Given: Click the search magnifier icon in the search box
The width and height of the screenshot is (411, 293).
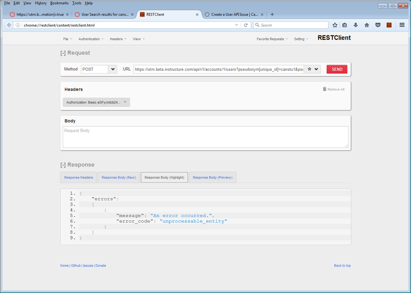Looking at the screenshot, I should [x=257, y=25].
